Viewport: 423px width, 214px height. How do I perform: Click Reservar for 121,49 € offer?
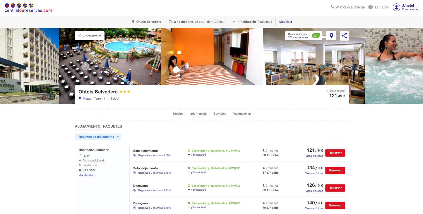point(335,153)
